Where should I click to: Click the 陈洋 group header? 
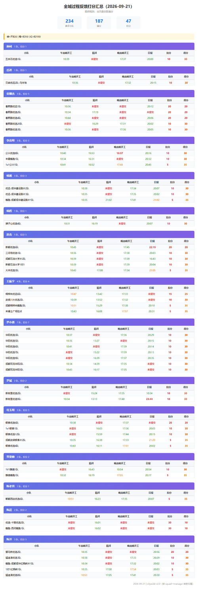click(99, 539)
